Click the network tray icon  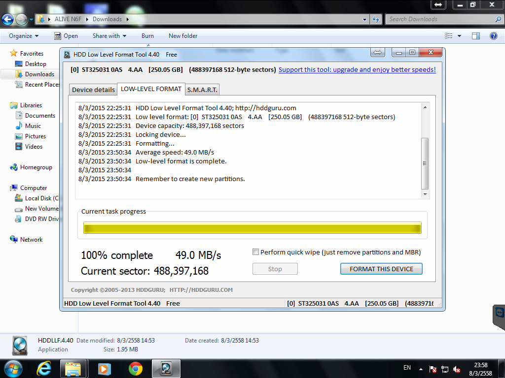pyautogui.click(x=445, y=369)
